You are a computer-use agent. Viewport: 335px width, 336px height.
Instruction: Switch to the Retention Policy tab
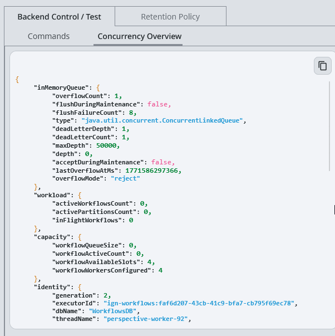pos(170,16)
